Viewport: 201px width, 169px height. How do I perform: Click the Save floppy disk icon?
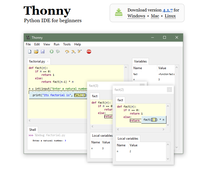point(42,52)
